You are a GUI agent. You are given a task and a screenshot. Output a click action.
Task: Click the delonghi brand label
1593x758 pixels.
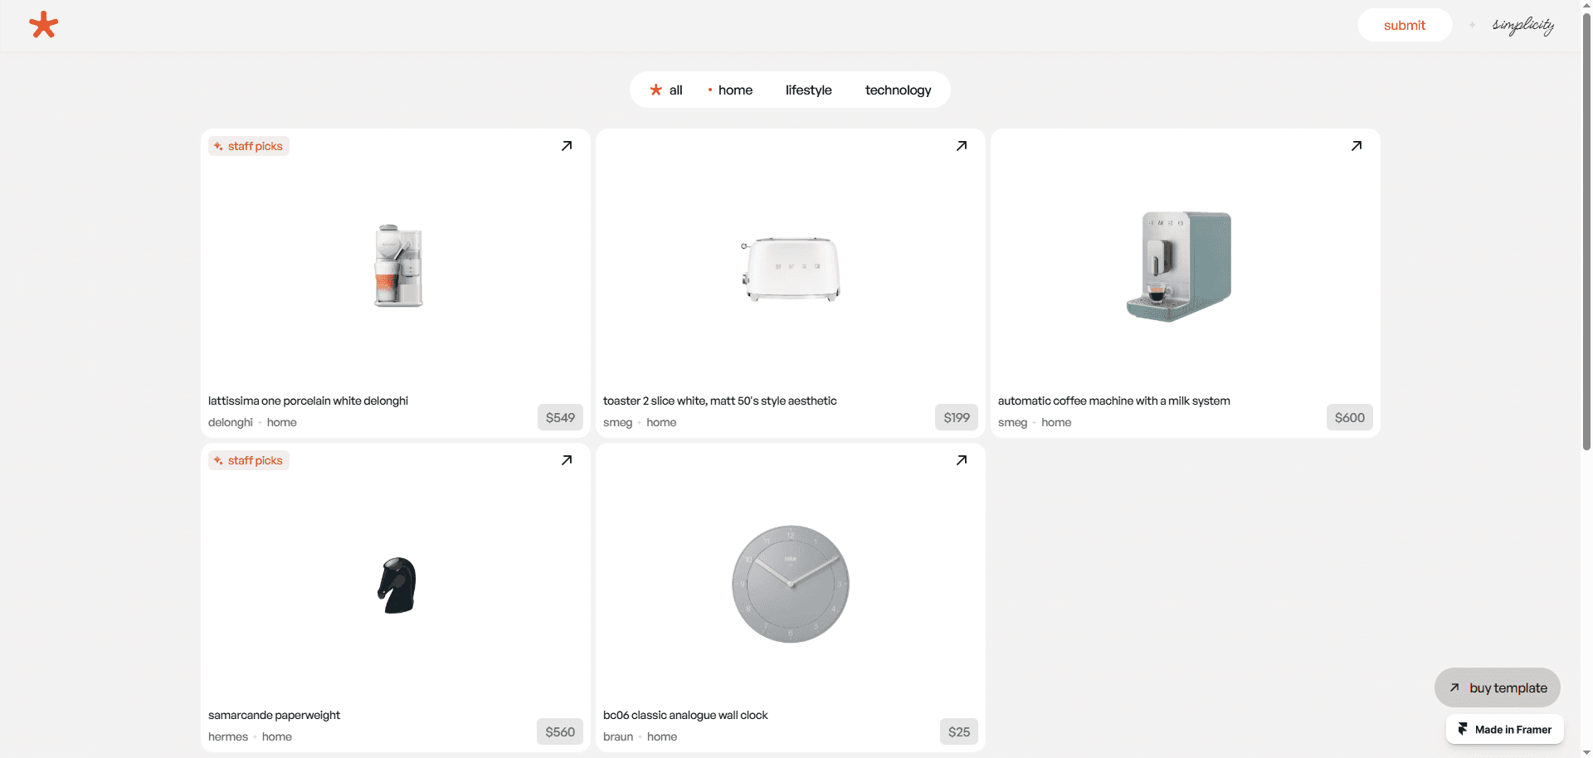(x=231, y=422)
